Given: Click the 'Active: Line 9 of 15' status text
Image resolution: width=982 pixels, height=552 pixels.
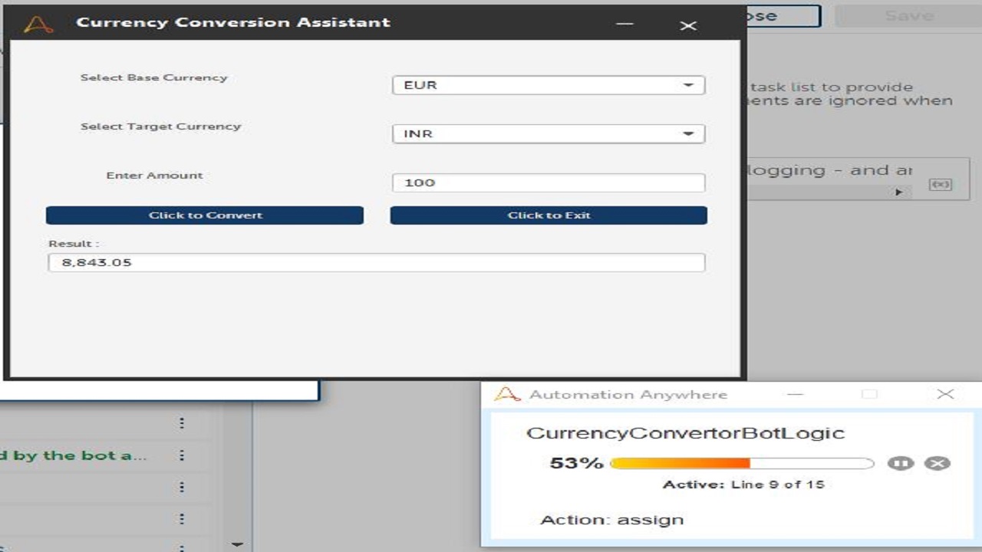Looking at the screenshot, I should pyautogui.click(x=743, y=485).
